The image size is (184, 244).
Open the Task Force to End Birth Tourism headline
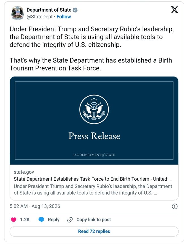click(x=93, y=179)
